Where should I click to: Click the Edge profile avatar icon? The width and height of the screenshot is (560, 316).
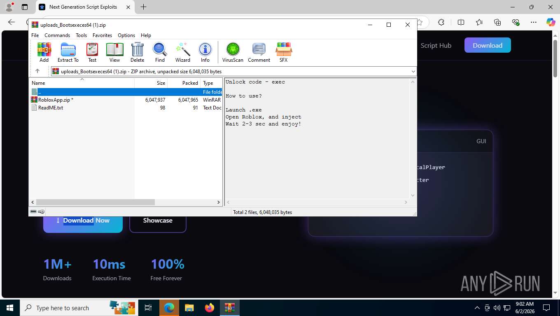9,7
